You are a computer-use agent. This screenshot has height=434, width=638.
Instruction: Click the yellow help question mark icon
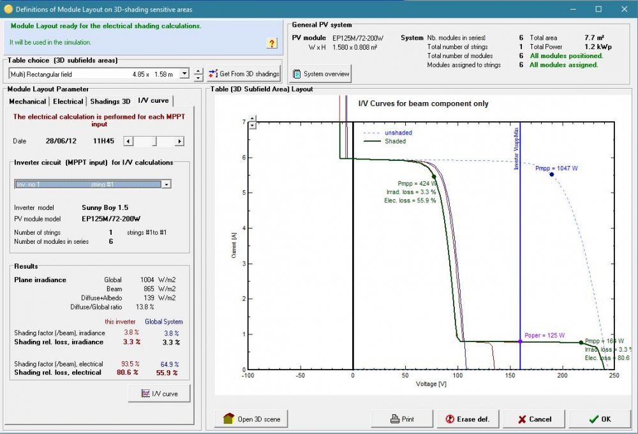point(271,43)
